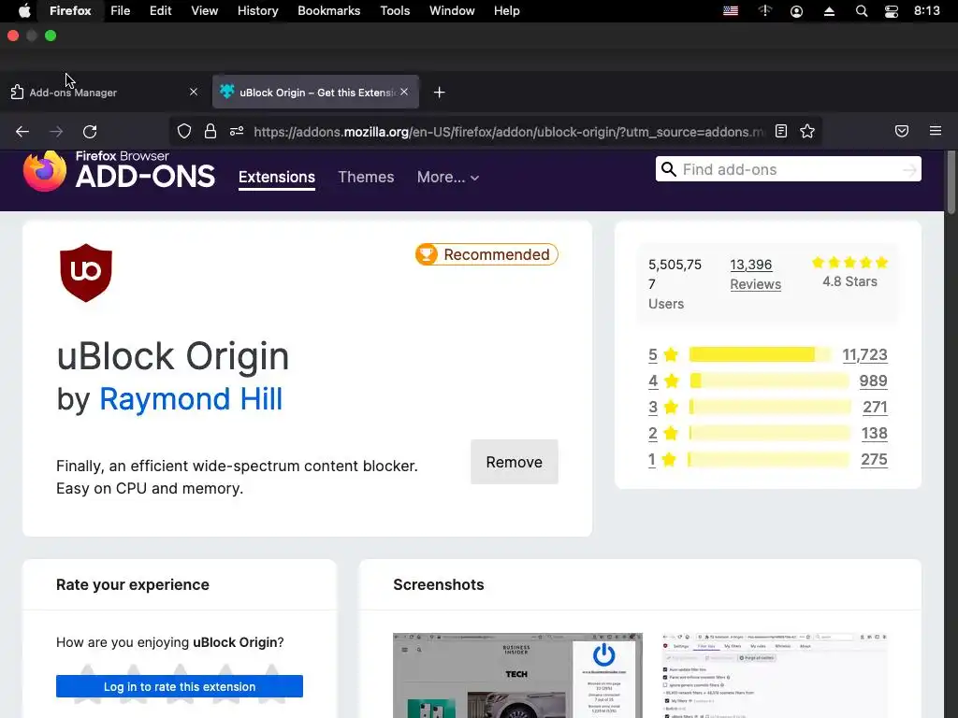Open a new tab with plus button
The width and height of the screenshot is (958, 718).
(440, 93)
